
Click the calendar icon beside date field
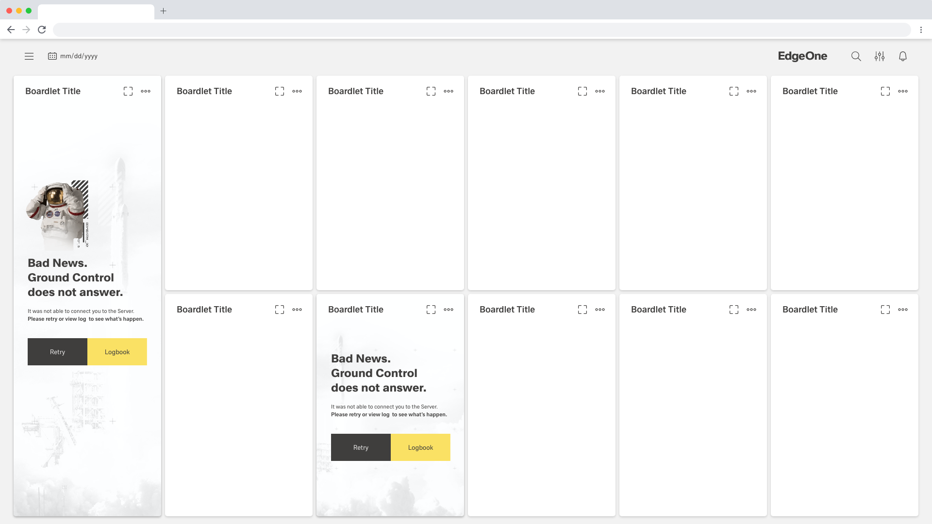click(52, 56)
